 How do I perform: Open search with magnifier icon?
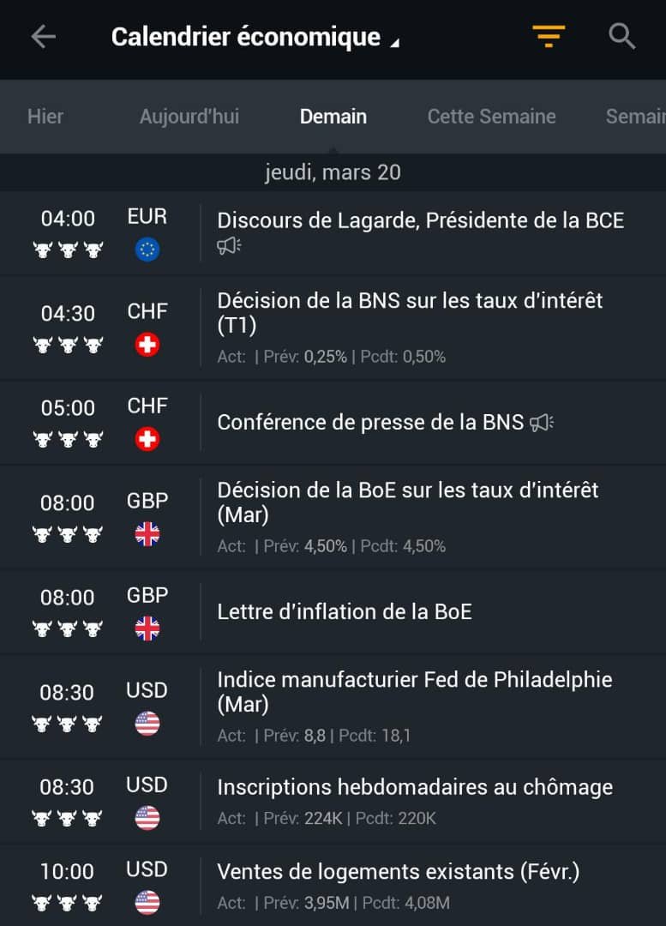[x=621, y=37]
